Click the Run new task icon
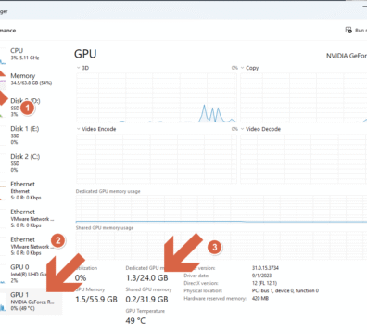 coord(348,30)
